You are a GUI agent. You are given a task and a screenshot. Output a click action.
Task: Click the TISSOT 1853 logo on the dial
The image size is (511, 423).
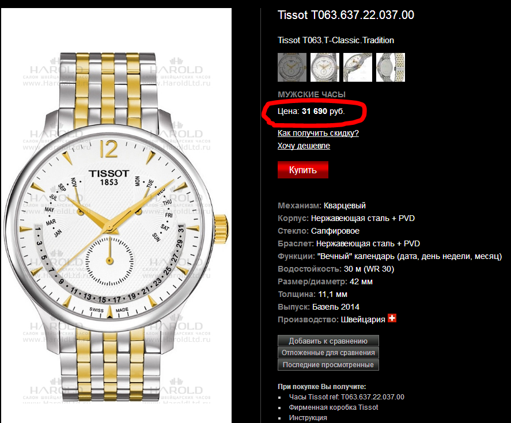pos(109,177)
